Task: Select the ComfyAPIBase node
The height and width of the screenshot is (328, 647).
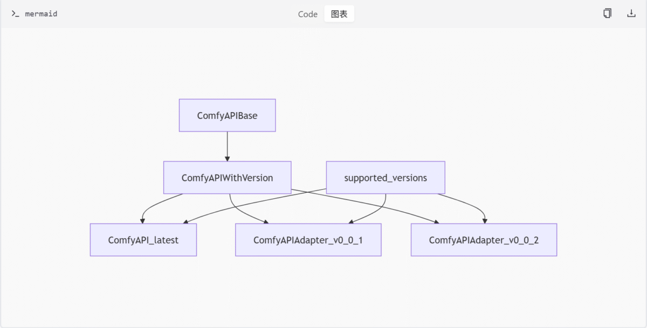Action: point(227,115)
